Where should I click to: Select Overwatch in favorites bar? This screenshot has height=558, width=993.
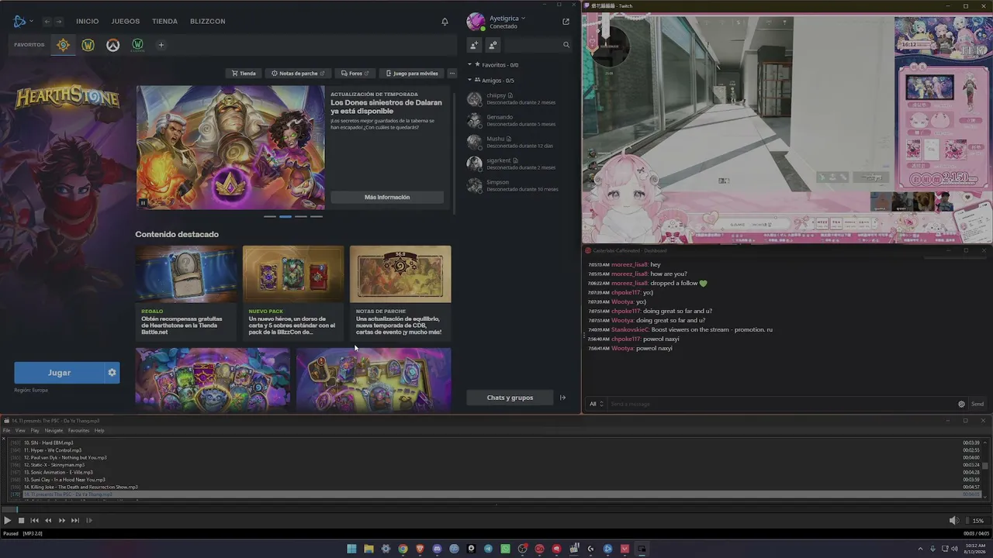pyautogui.click(x=112, y=45)
